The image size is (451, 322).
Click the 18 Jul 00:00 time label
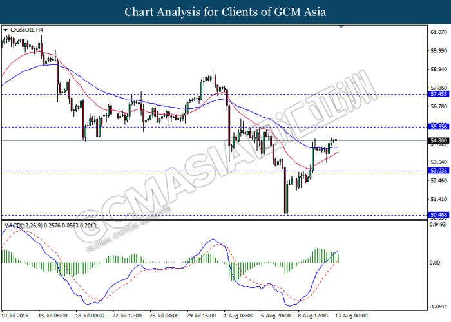(x=90, y=316)
